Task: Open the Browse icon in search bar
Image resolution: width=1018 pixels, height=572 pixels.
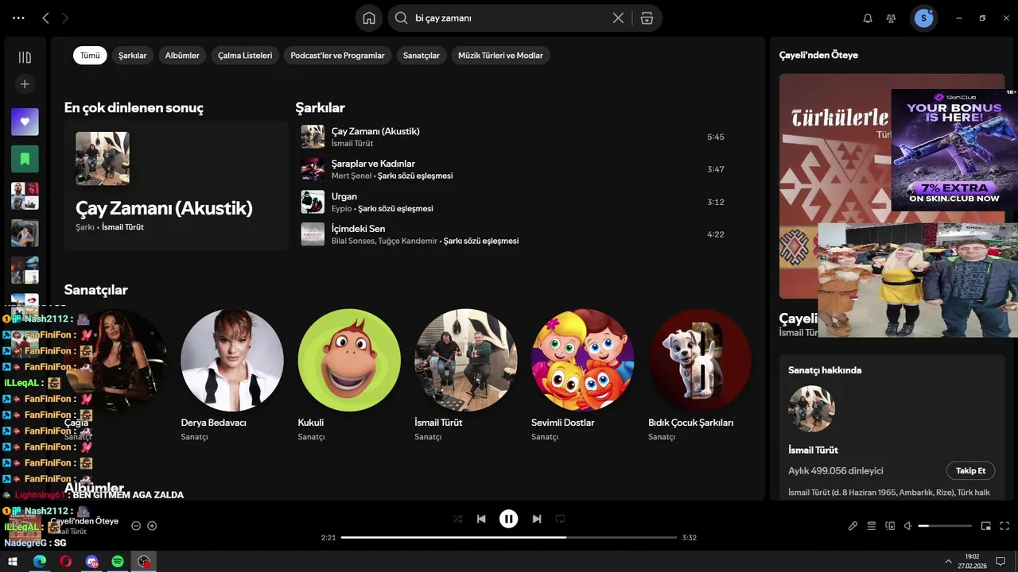Action: click(647, 17)
